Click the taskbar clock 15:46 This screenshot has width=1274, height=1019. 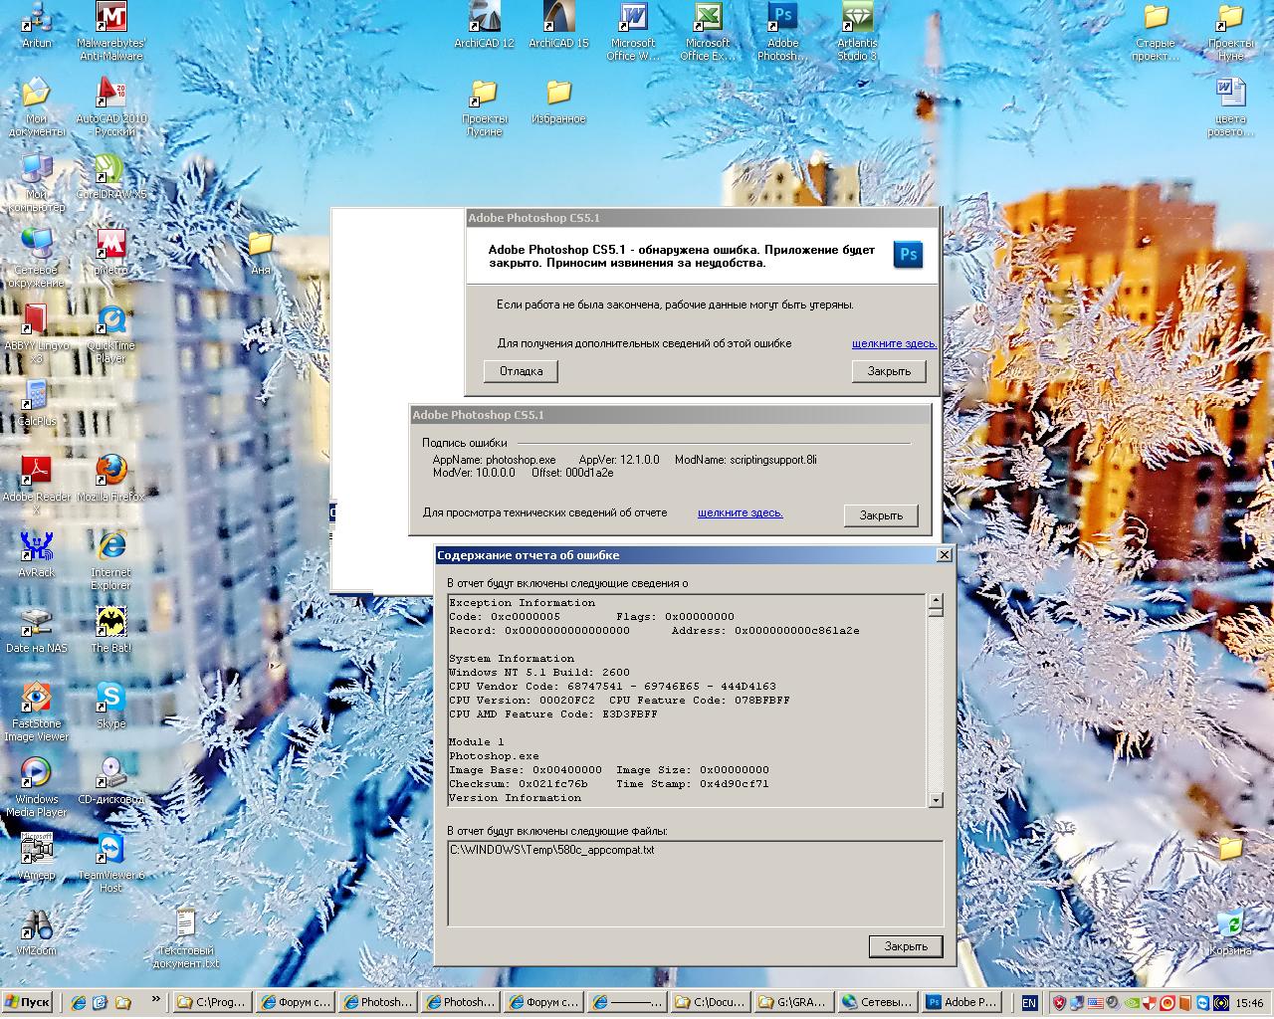point(1251,1003)
